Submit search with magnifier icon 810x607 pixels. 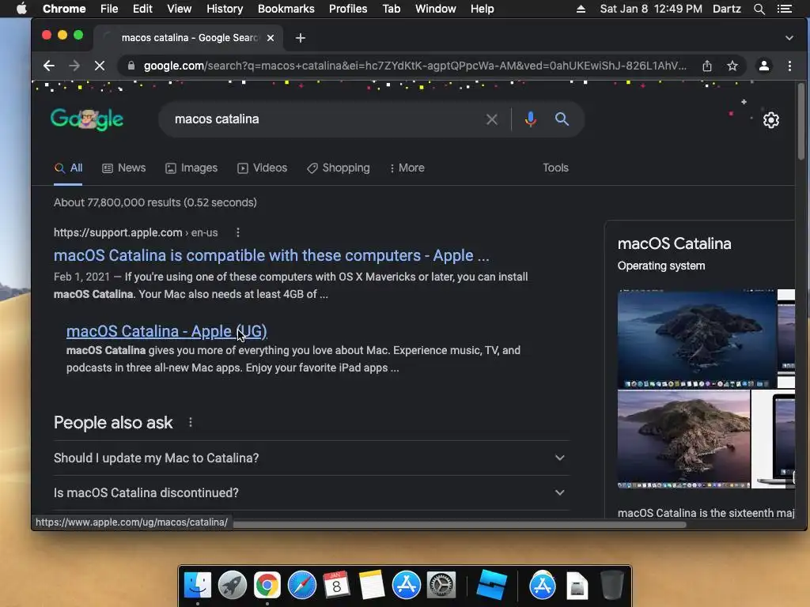tap(562, 119)
